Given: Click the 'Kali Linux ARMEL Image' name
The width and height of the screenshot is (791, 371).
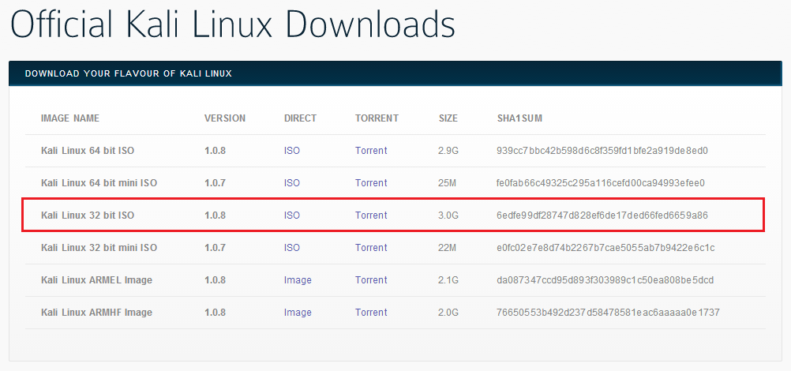Looking at the screenshot, I should [96, 280].
